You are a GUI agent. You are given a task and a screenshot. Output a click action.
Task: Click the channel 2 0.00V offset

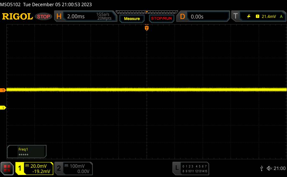coord(83,171)
